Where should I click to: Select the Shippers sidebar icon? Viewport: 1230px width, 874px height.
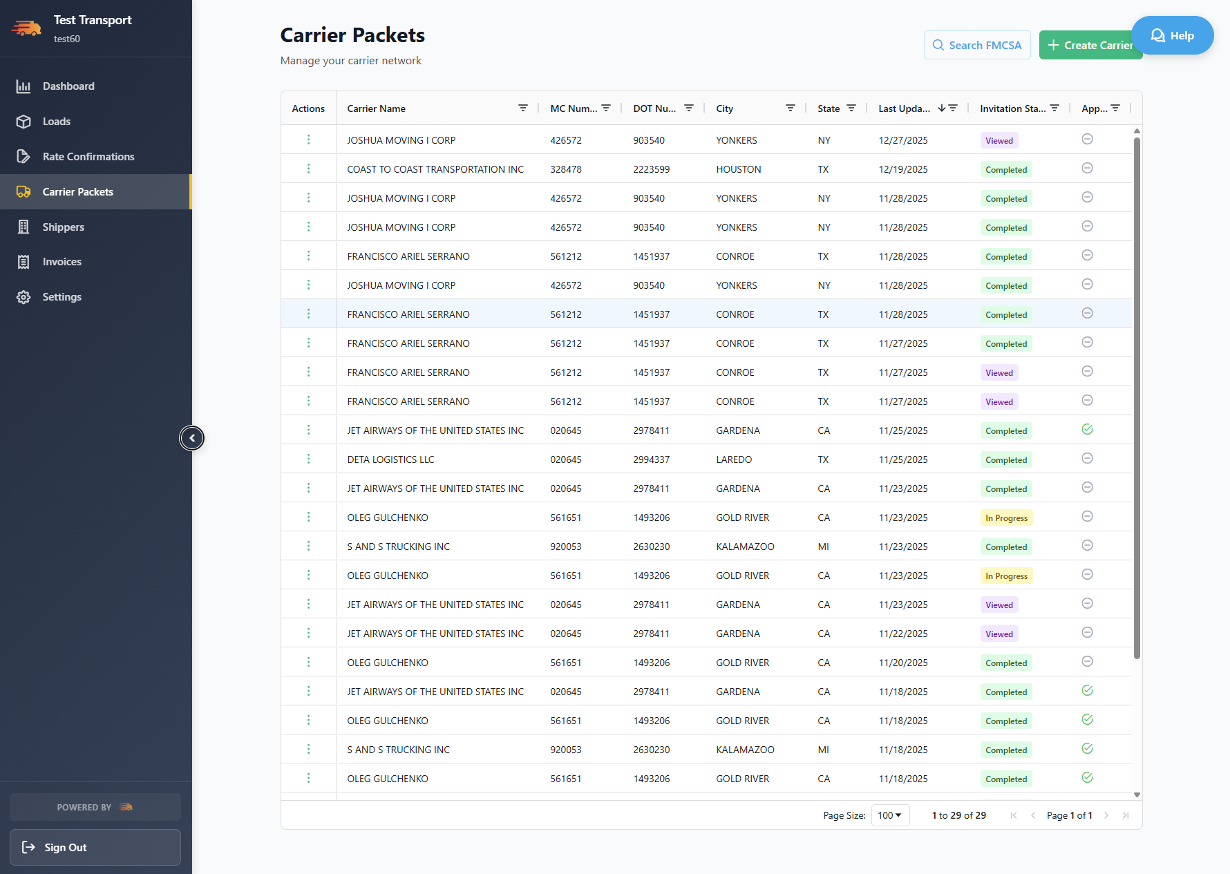point(23,227)
